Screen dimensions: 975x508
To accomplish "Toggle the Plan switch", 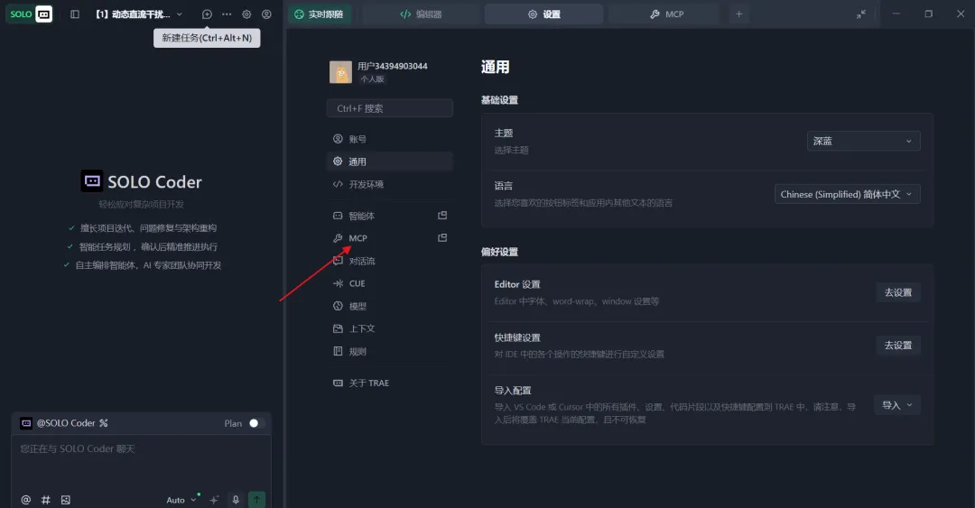I will click(256, 423).
